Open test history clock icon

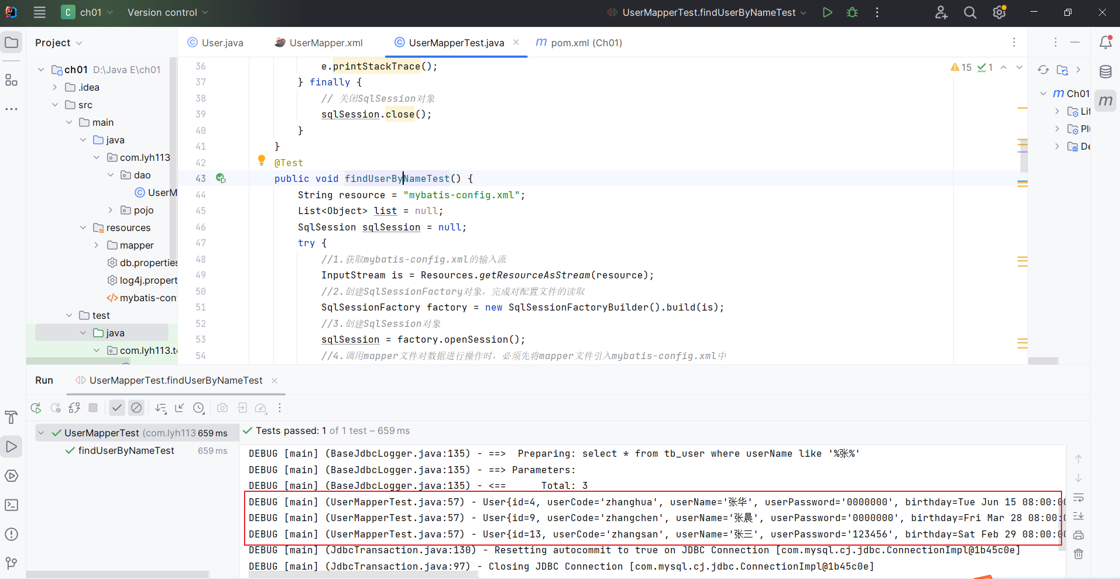coord(199,408)
